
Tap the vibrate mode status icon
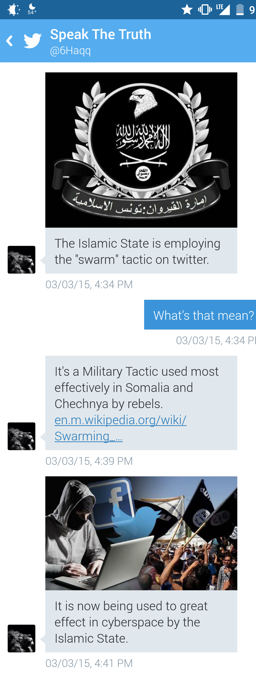pos(205,9)
